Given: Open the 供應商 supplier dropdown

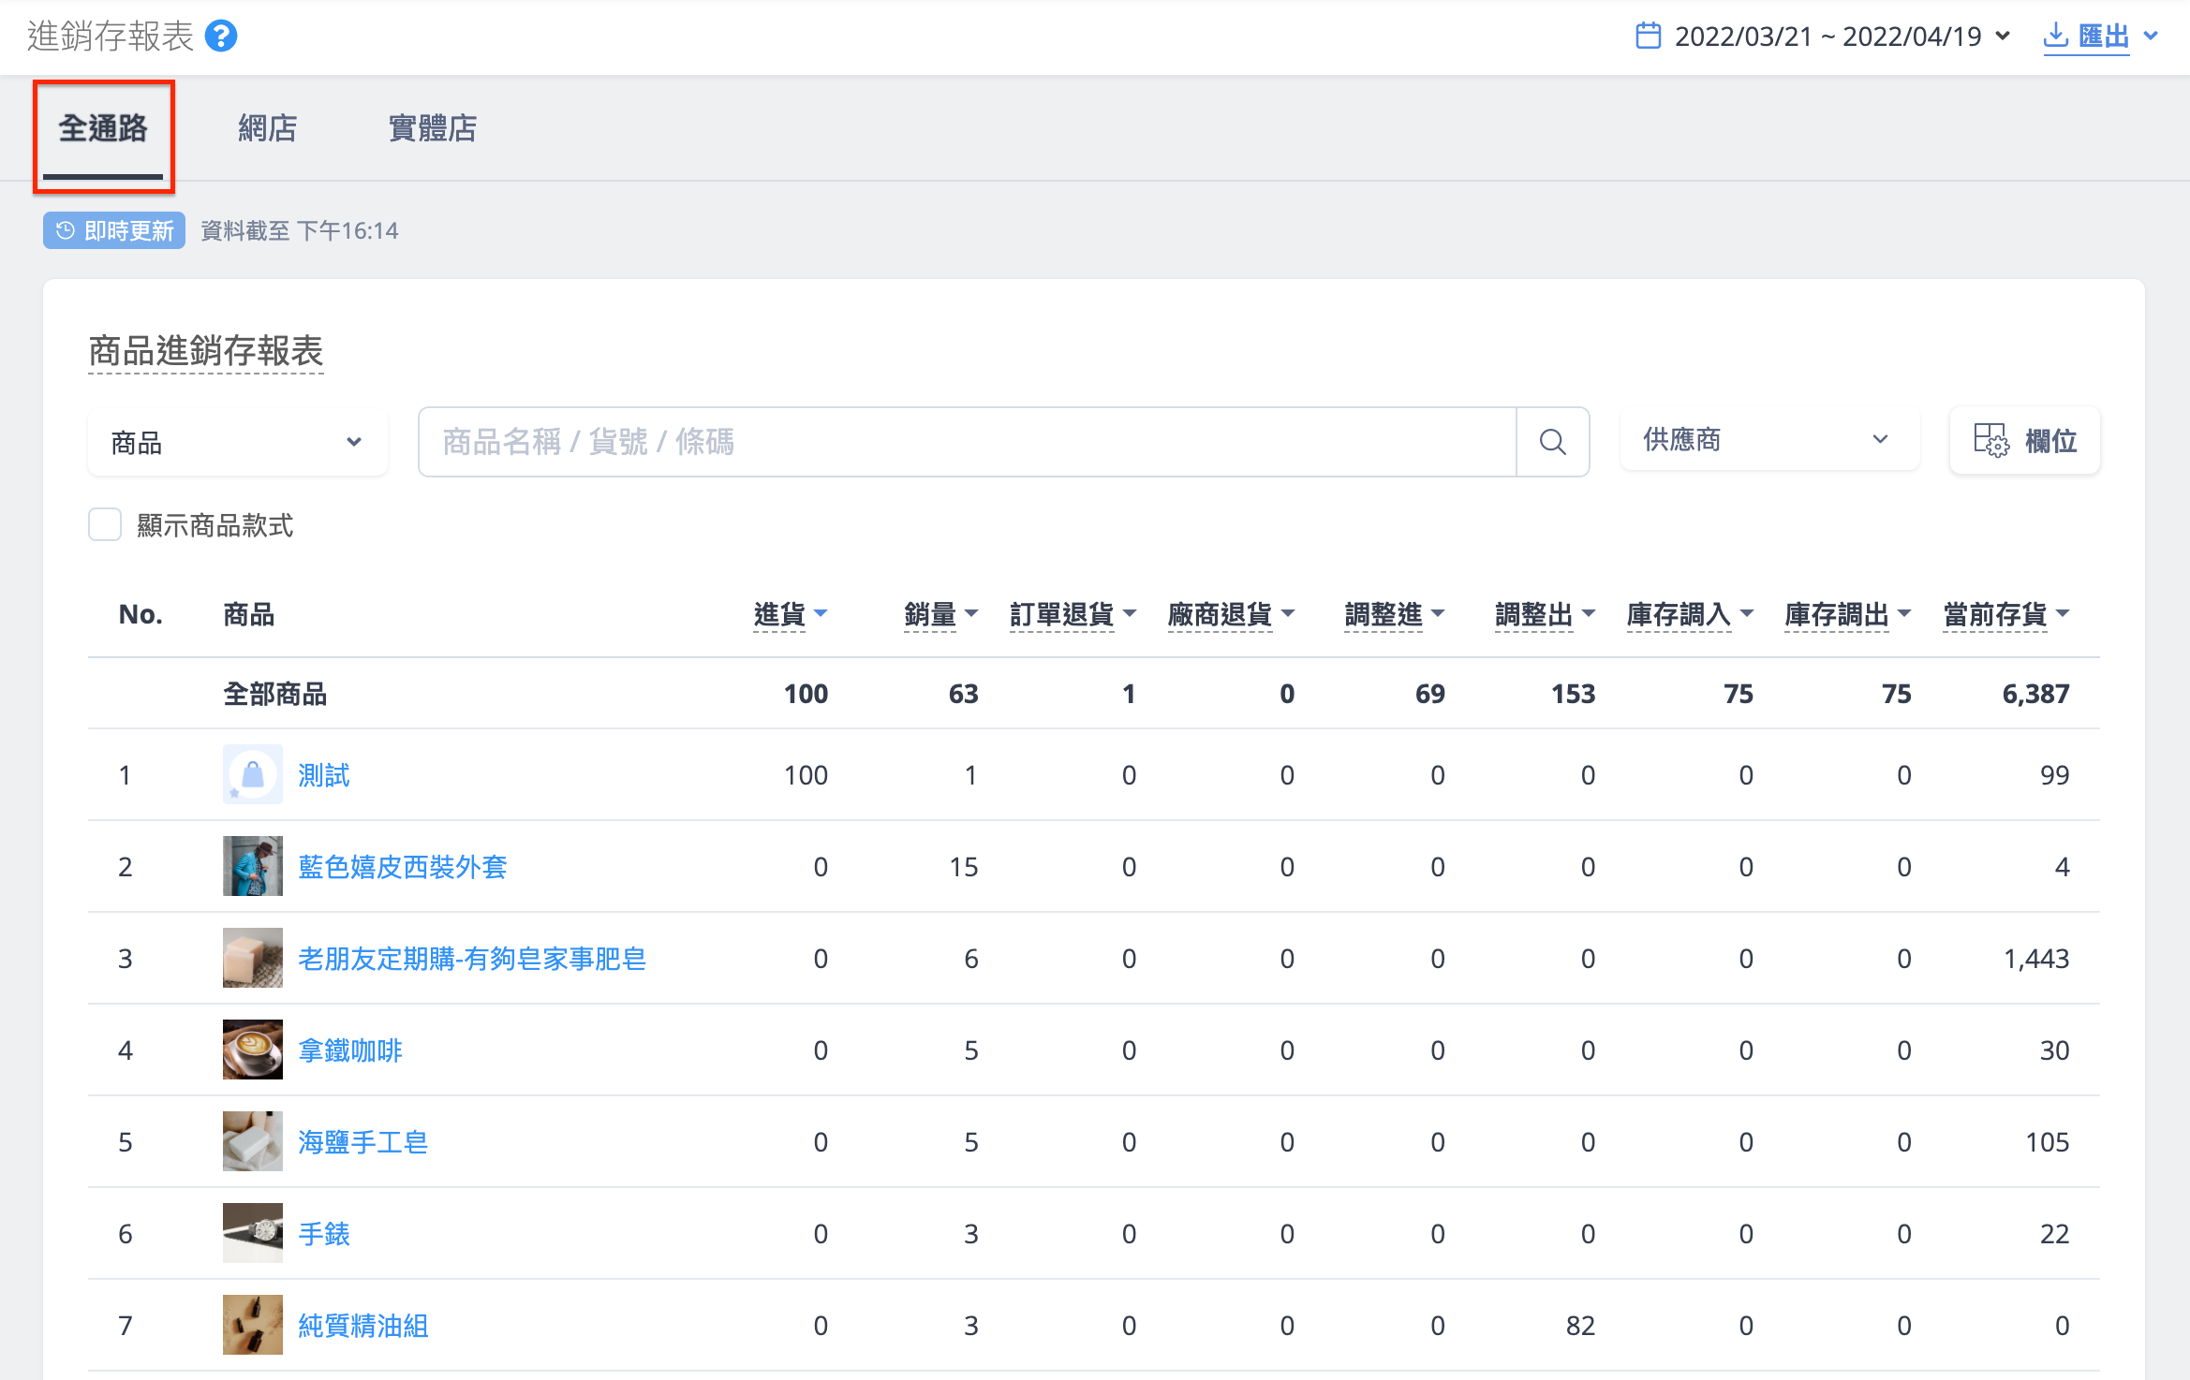Looking at the screenshot, I should point(1769,439).
